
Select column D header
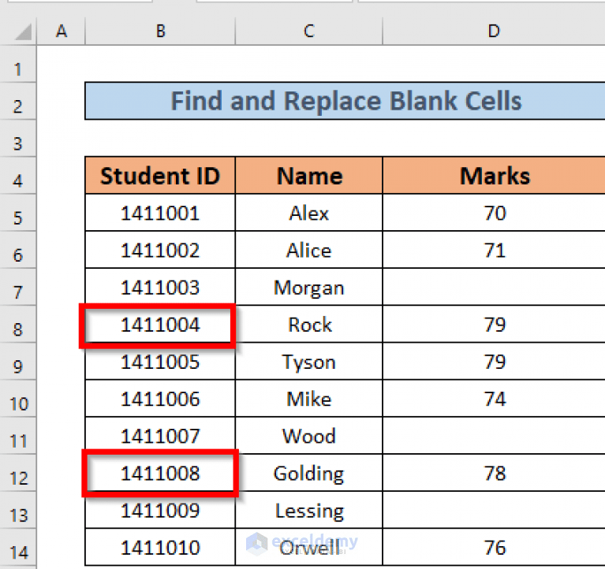pos(494,31)
